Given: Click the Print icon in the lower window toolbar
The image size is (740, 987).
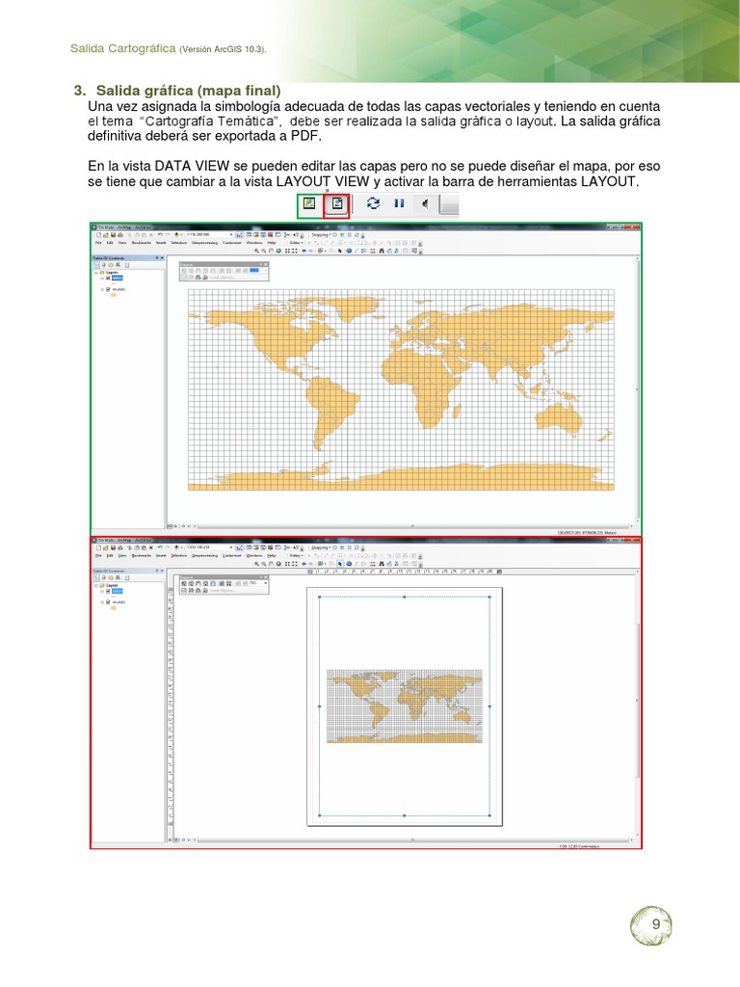Looking at the screenshot, I should pyautogui.click(x=119, y=547).
